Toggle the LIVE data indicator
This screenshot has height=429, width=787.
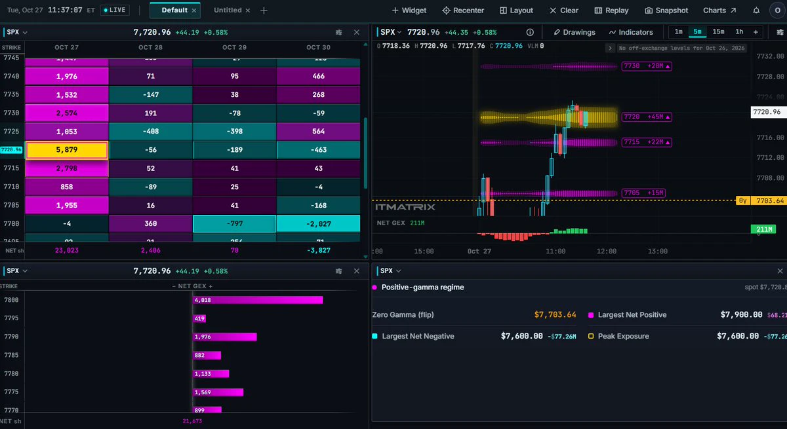click(x=115, y=10)
